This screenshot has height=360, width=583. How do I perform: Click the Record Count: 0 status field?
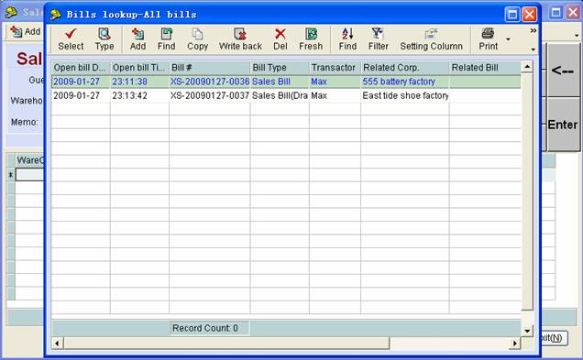(x=210, y=328)
